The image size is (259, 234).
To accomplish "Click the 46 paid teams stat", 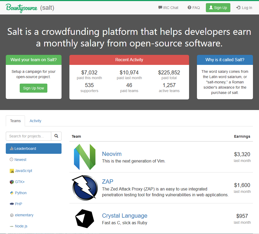I will pos(129,88).
